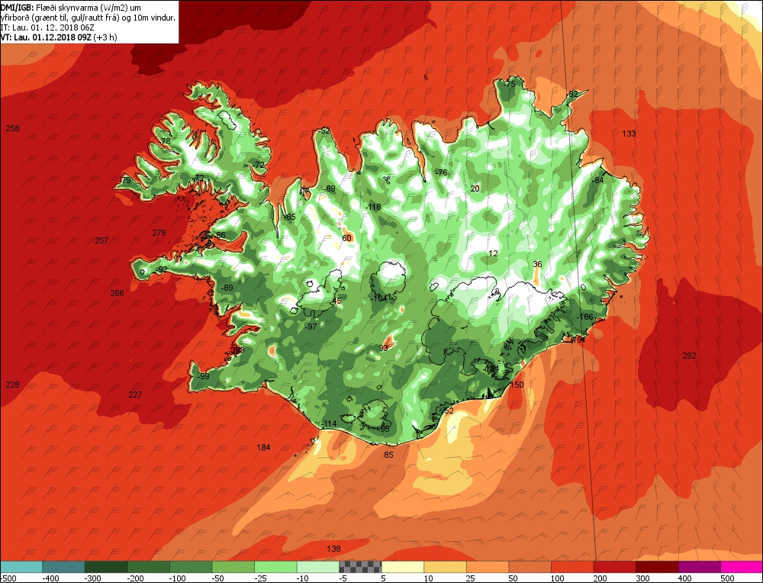Select the land value '93'
Viewport: 763px width, 583px height.
(x=384, y=348)
